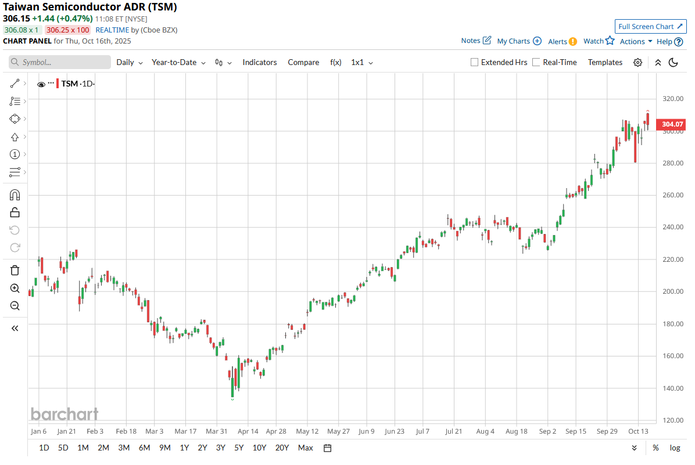
Task: Click the Help question mark icon
Action: coord(679,42)
